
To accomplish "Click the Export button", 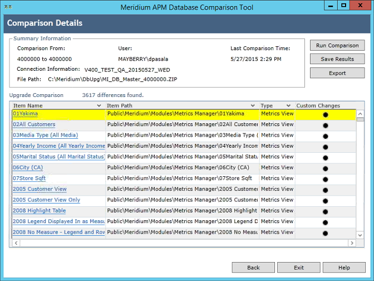I will coord(337,73).
